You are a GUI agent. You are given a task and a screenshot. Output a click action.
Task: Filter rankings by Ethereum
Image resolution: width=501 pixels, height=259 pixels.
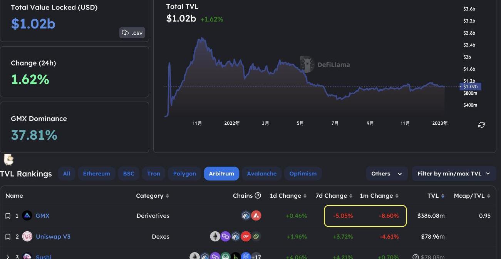pyautogui.click(x=97, y=174)
